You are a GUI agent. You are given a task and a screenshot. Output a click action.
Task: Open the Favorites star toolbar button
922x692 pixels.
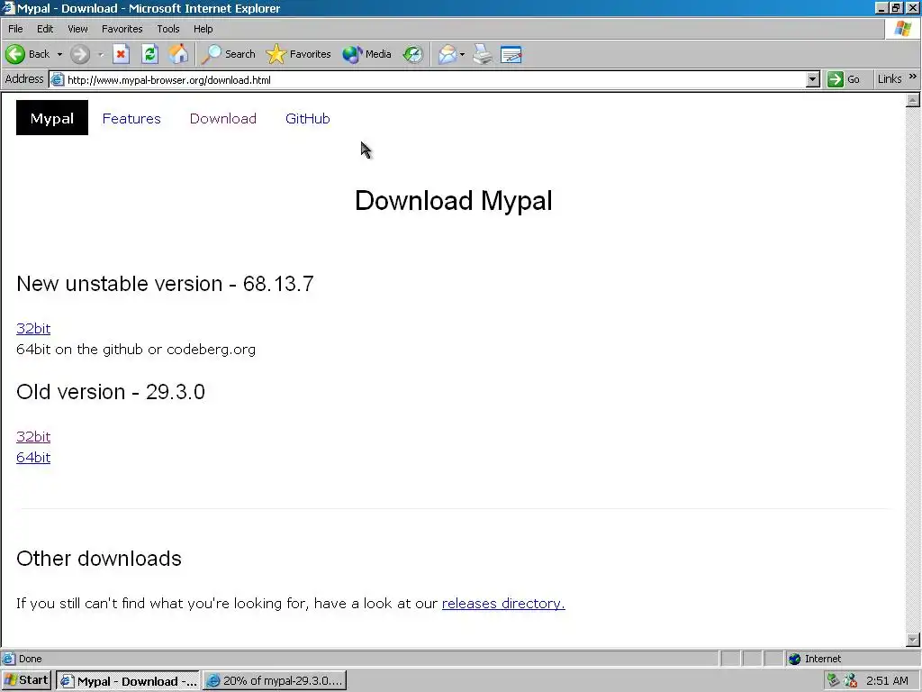(298, 54)
